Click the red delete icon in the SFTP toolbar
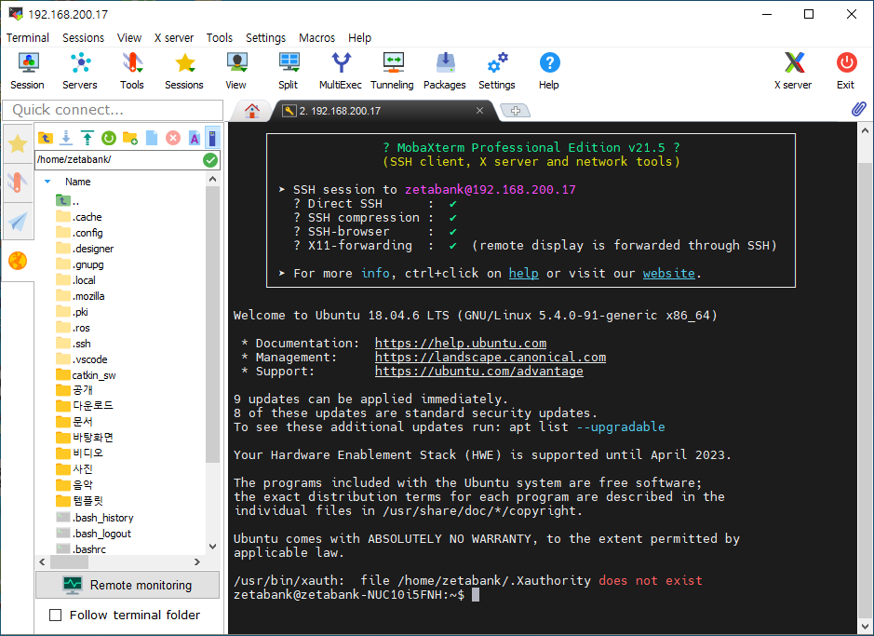This screenshot has height=636, width=874. (x=173, y=138)
